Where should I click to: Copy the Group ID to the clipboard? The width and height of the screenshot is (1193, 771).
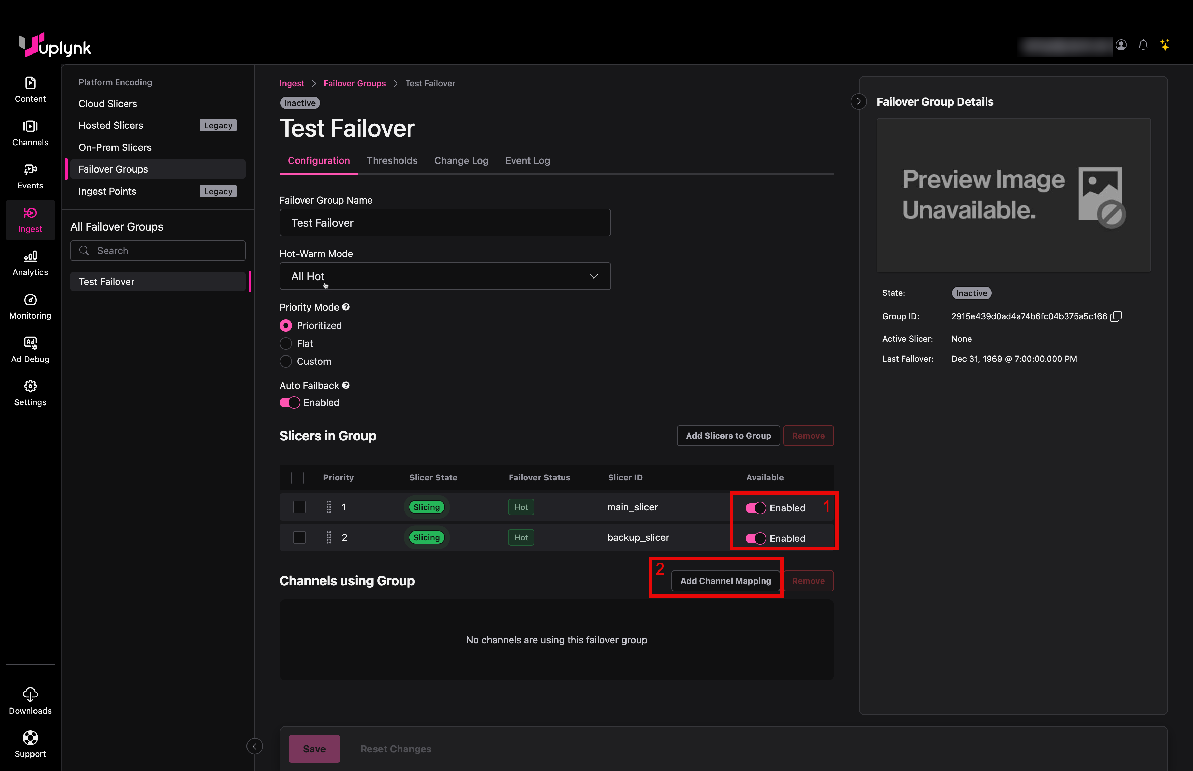pyautogui.click(x=1116, y=316)
